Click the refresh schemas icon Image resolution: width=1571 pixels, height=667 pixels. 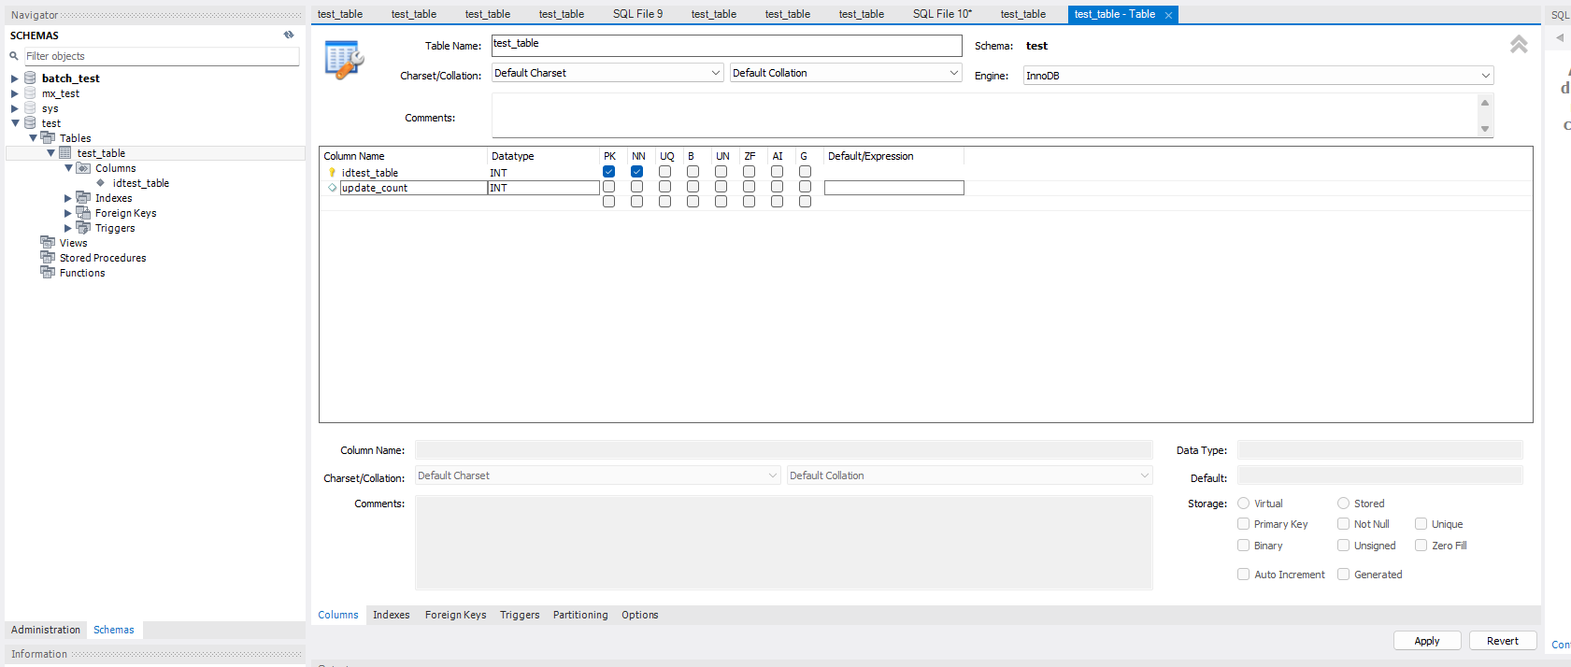point(289,35)
